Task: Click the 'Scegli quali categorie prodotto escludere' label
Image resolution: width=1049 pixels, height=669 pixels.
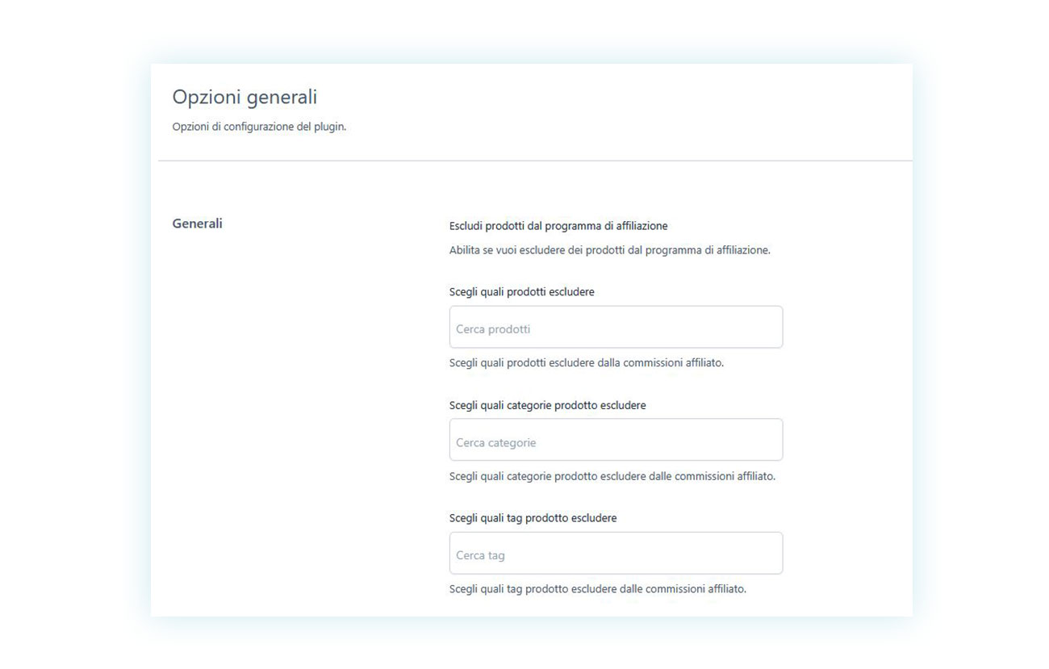Action: point(547,405)
